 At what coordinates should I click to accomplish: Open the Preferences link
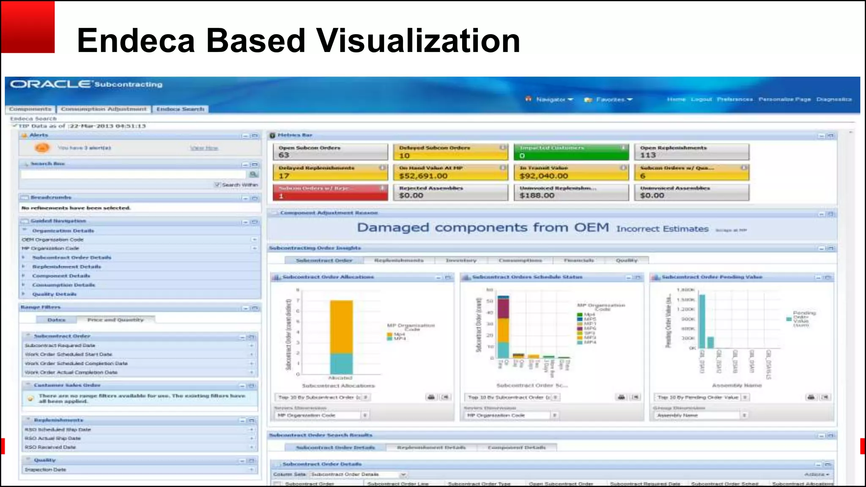pyautogui.click(x=735, y=99)
